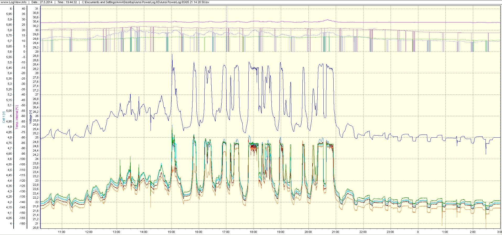
Task: Click the "4,95" tick on Cell 1 axis
Action: coord(9,121)
